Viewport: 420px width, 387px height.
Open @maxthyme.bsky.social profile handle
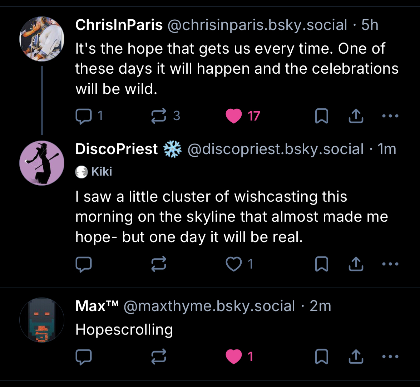pos(209,306)
